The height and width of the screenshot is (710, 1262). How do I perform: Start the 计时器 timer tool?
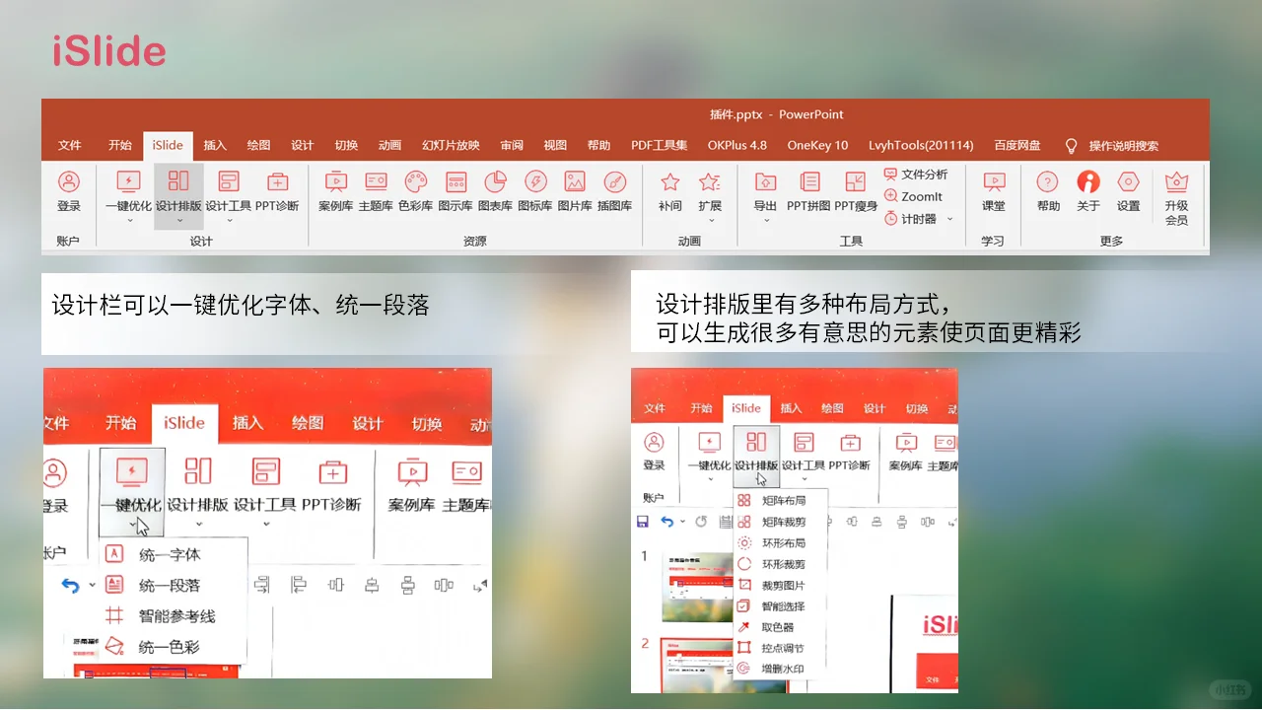tap(914, 218)
